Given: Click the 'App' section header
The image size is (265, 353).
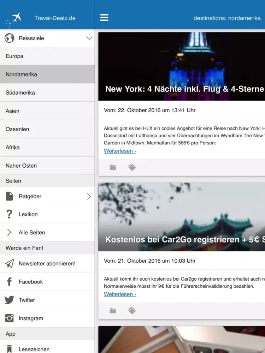Looking at the screenshot, I should [47, 334].
